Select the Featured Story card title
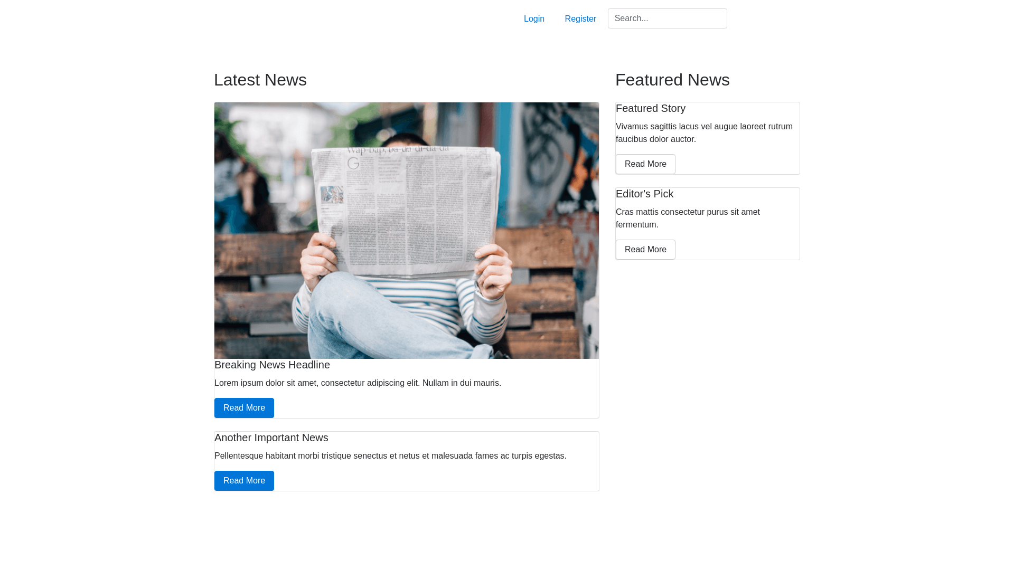This screenshot has width=1014, height=570. [650, 108]
